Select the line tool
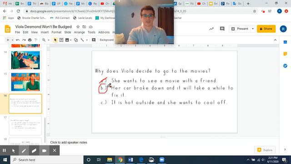The height and width of the screenshot is (164, 291). tap(82, 40)
